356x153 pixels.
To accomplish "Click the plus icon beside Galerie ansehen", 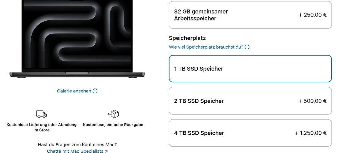I will 95,91.
